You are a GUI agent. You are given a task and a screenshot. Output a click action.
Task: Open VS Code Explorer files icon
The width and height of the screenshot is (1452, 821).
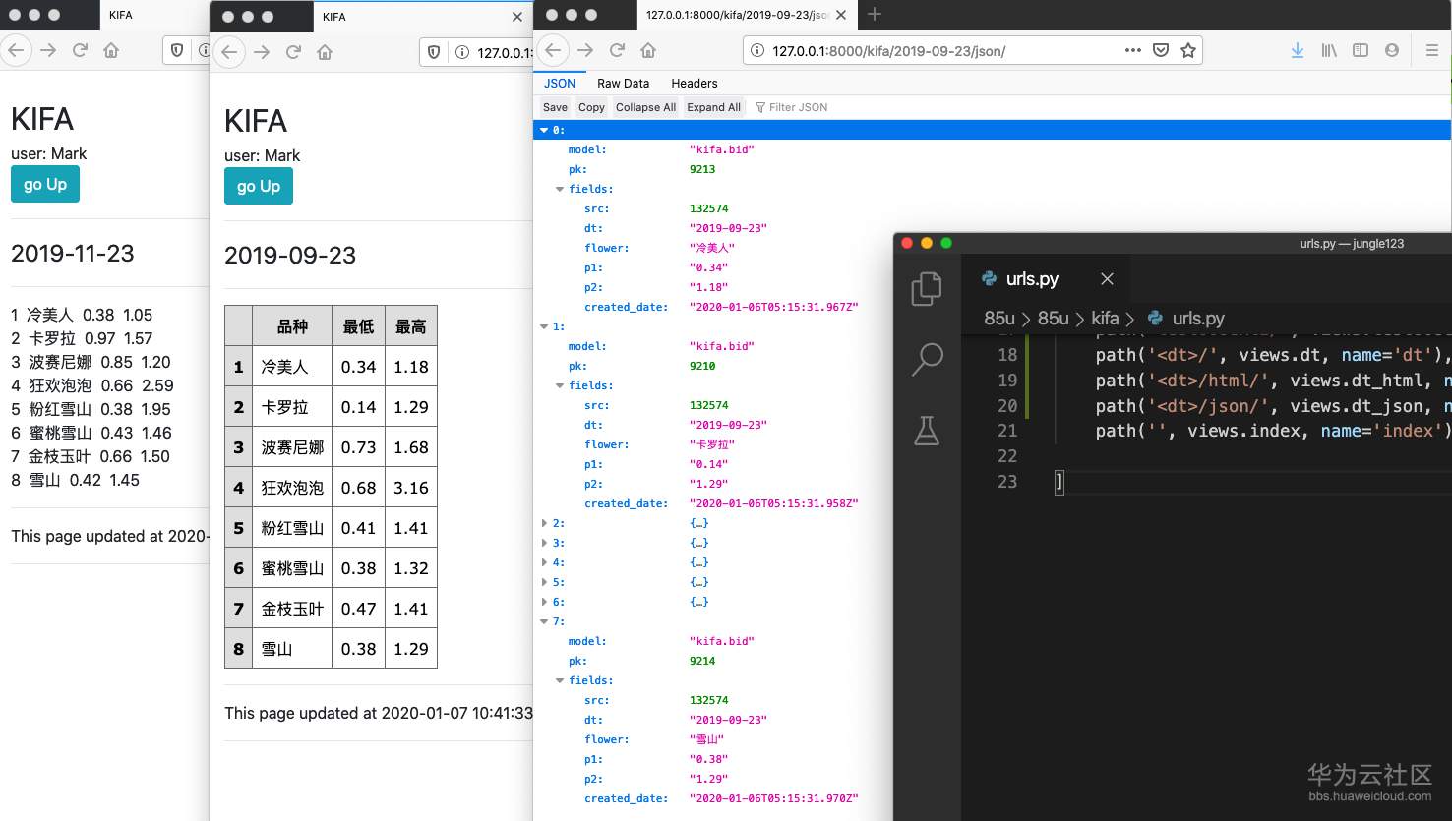926,289
